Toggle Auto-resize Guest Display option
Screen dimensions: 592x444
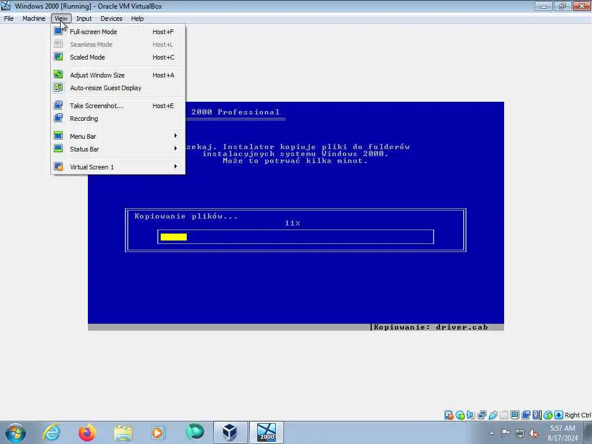(118, 88)
